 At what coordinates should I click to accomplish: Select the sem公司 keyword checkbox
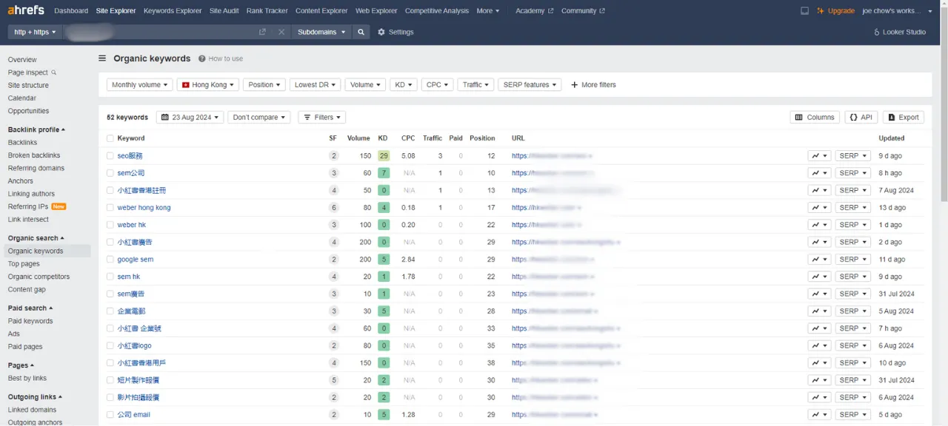point(110,173)
